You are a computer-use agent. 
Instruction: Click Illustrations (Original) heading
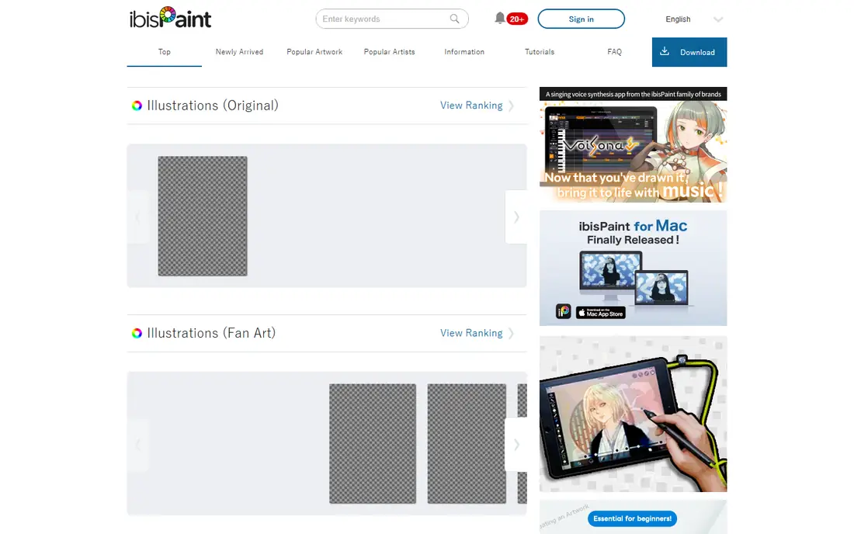point(213,106)
